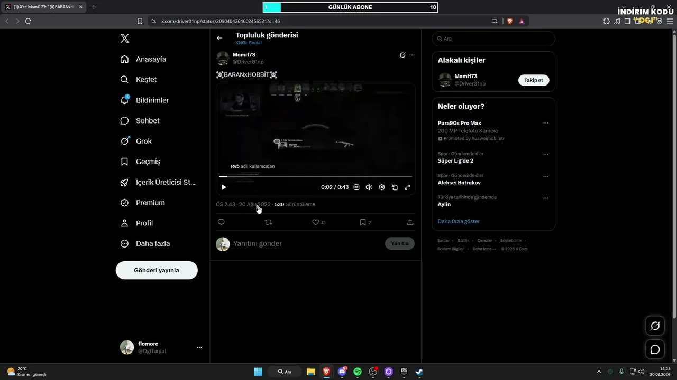Image resolution: width=677 pixels, height=380 pixels.
Task: Follow Mami173 with Takip et
Action: pos(534,80)
